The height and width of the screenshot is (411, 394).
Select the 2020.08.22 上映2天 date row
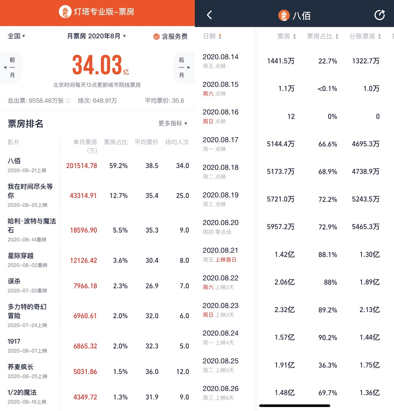pos(294,282)
